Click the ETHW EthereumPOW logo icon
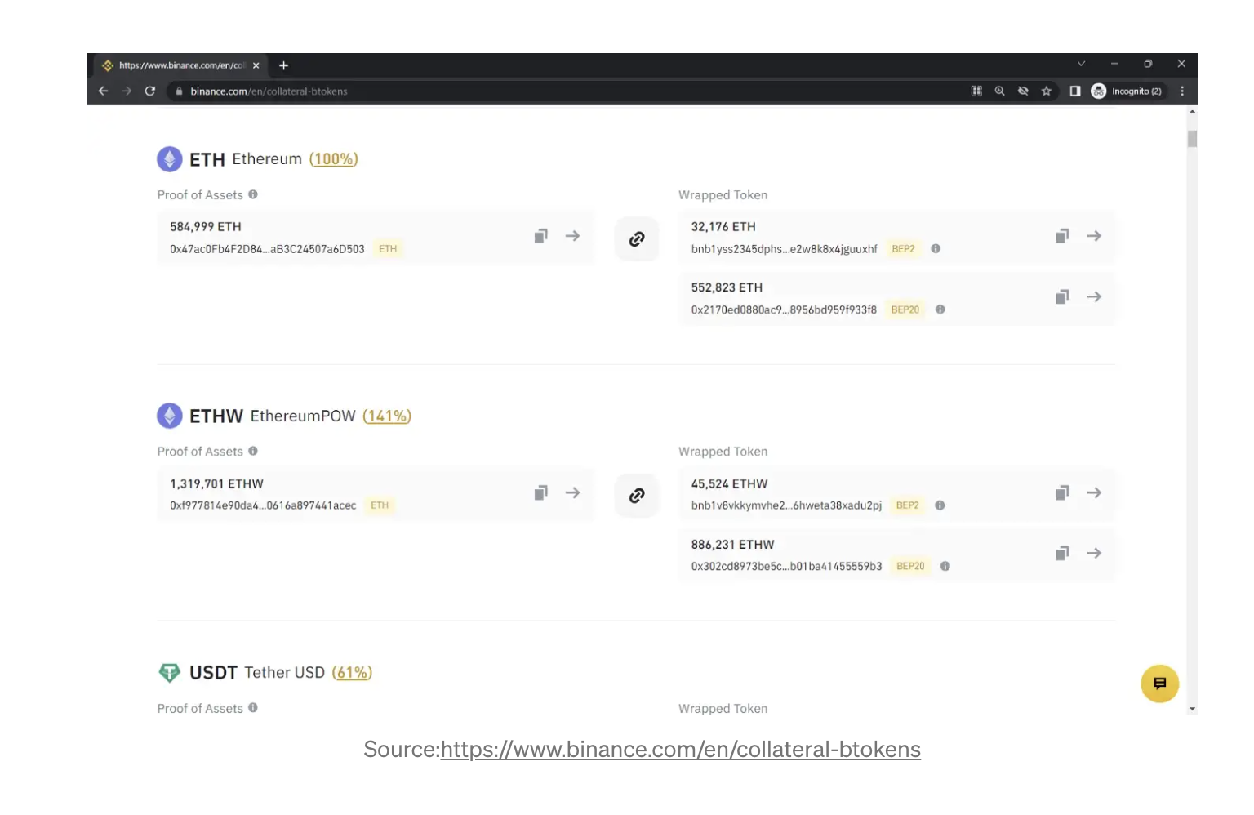 [170, 416]
